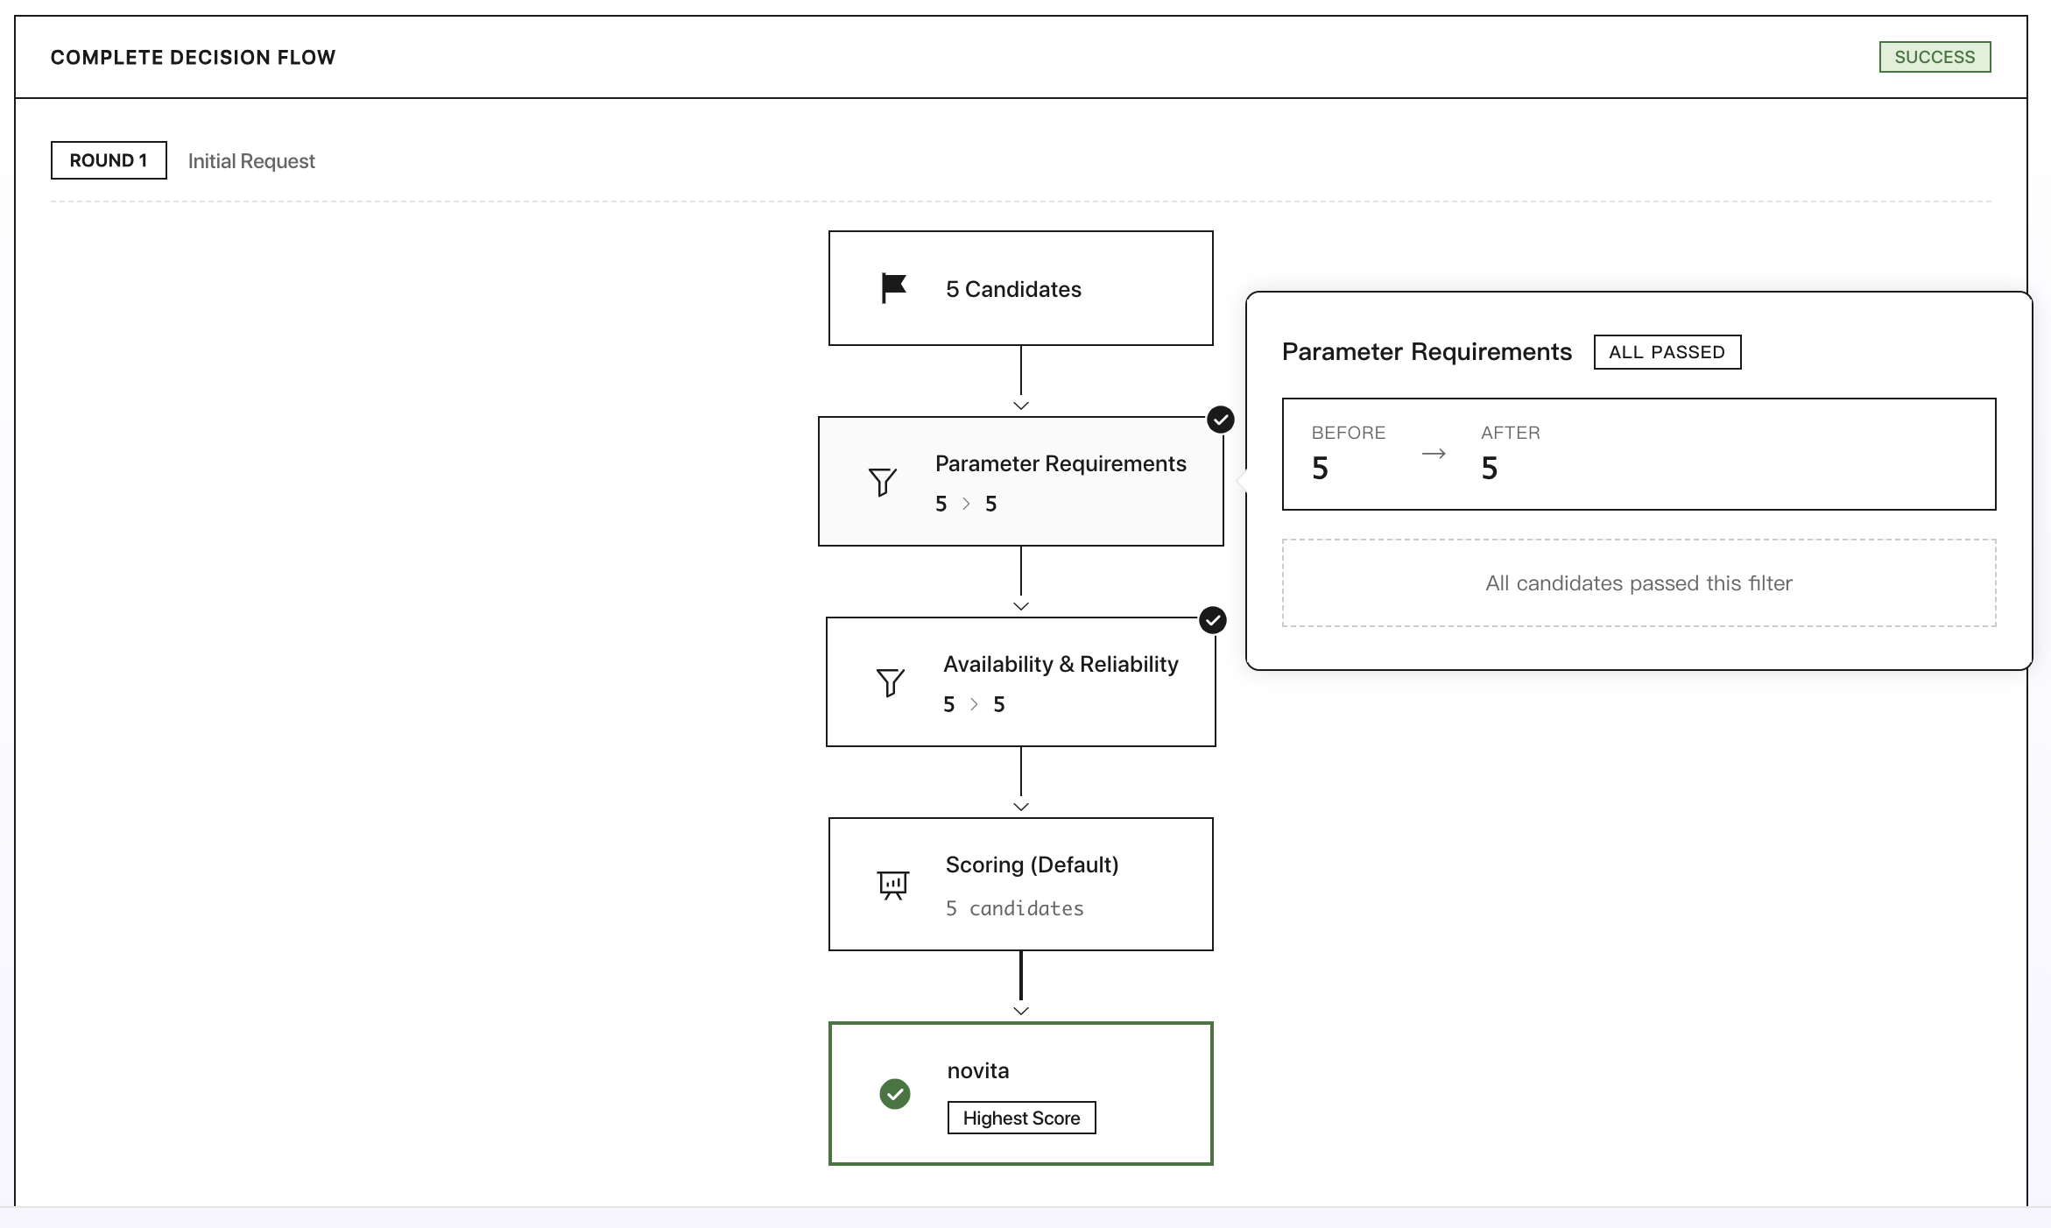The image size is (2051, 1228).
Task: Click the Before/After count box
Action: tap(1638, 454)
